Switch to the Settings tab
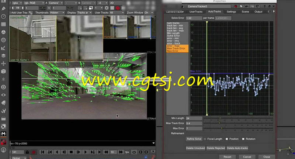This screenshot has width=295, height=159. (x=231, y=12)
